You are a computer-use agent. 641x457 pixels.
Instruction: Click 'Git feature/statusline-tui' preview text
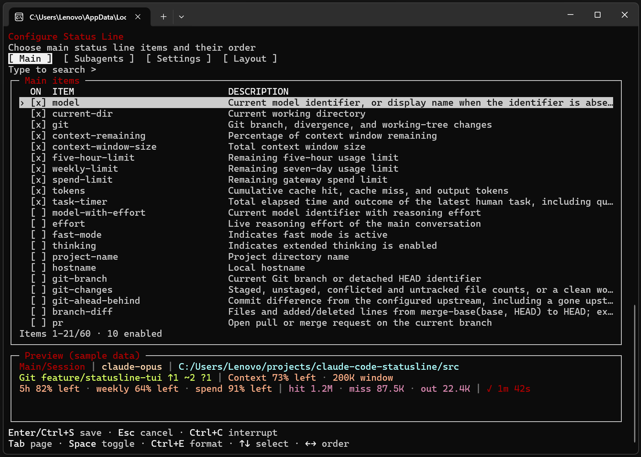tap(91, 378)
